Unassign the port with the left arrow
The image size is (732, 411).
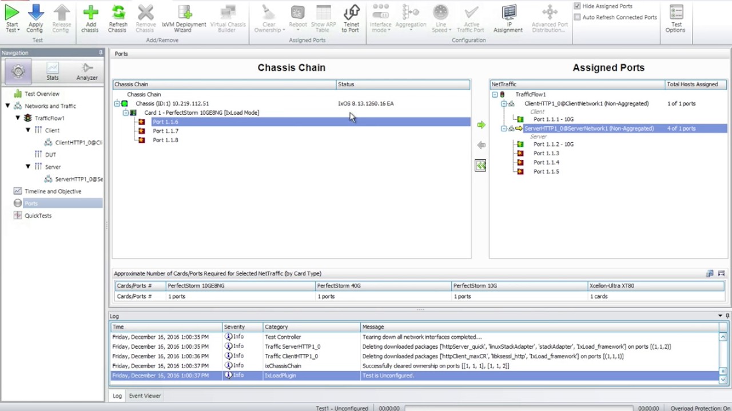coord(481,145)
